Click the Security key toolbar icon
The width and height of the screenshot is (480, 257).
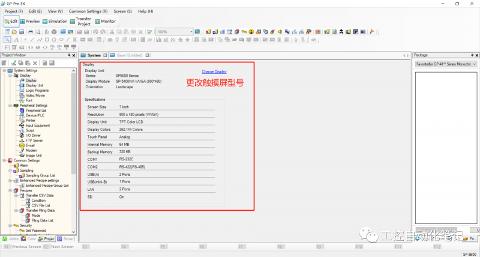pos(244,32)
